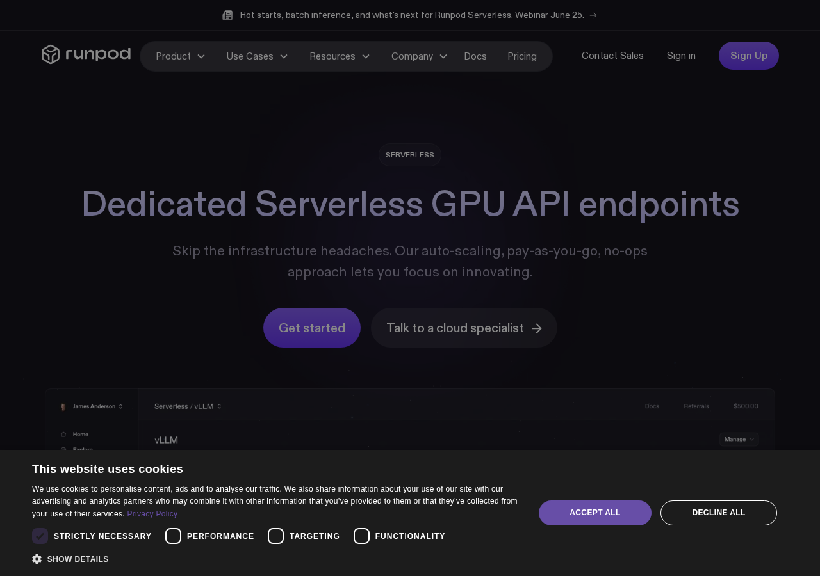
Task: Go to the Docs page
Action: (x=475, y=56)
